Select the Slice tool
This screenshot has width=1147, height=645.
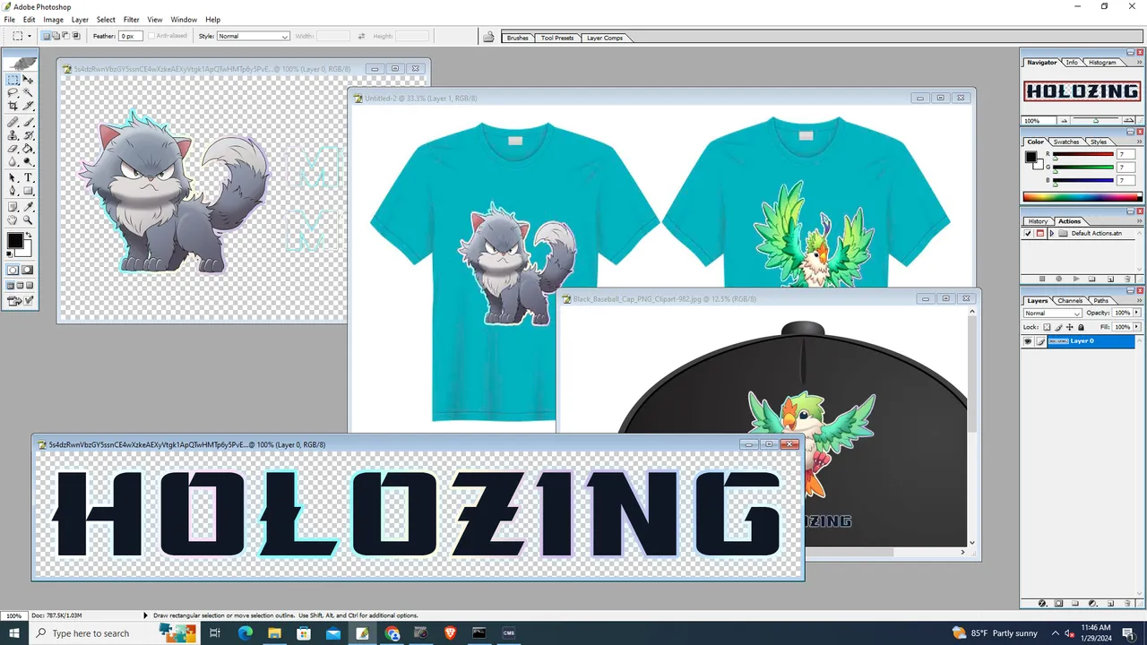[x=28, y=106]
